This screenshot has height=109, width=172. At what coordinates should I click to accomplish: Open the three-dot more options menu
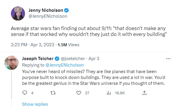(x=168, y=59)
